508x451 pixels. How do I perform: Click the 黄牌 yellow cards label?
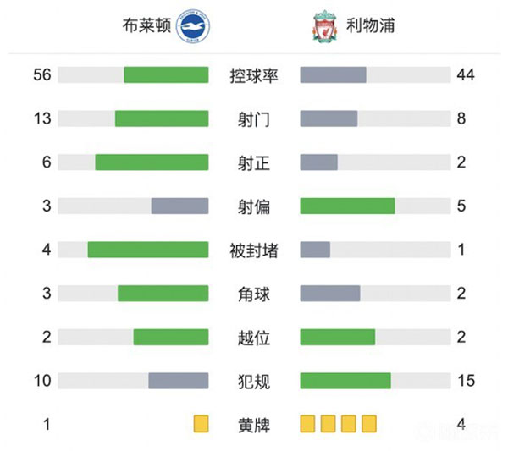254,424
